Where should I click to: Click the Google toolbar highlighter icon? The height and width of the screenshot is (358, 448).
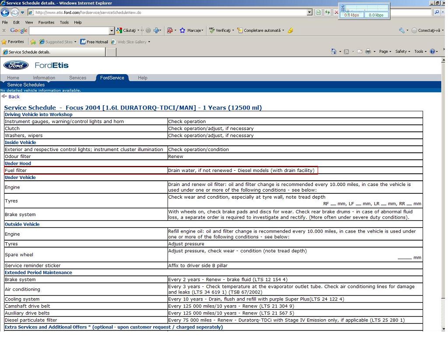(290, 31)
